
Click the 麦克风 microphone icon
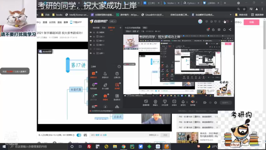tap(183, 102)
